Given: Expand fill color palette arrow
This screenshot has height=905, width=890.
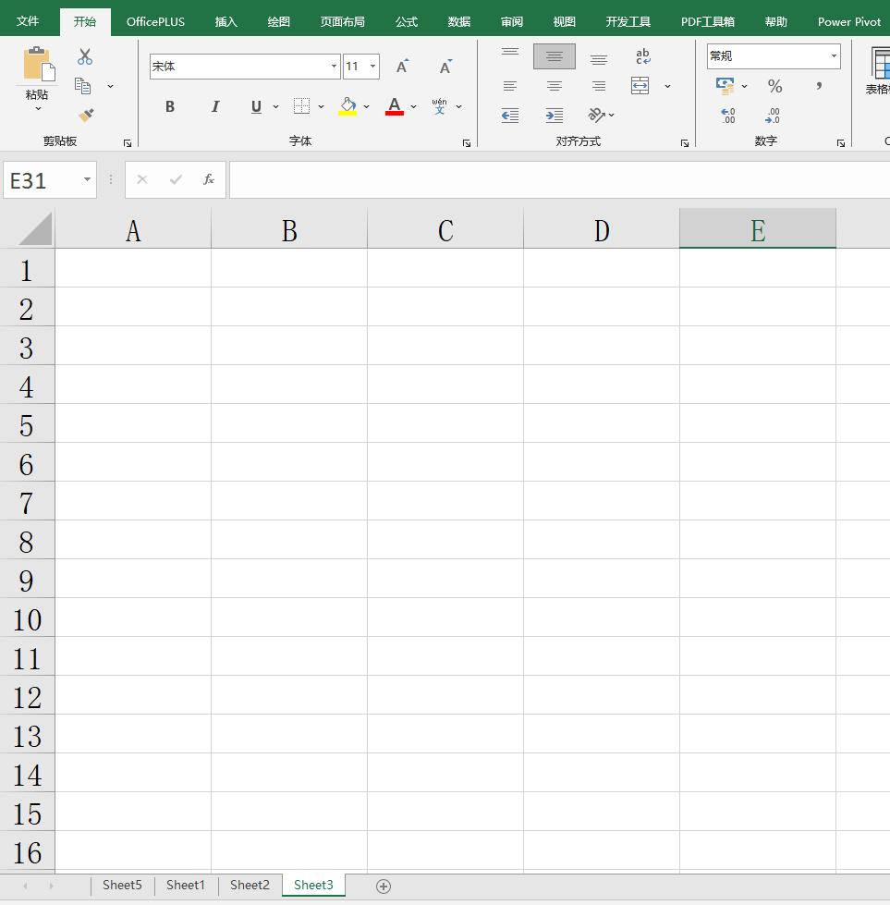Looking at the screenshot, I should click(366, 107).
